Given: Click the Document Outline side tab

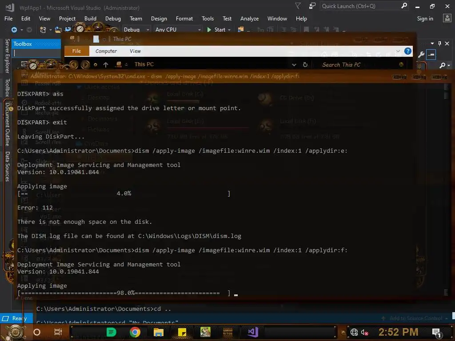Looking at the screenshot, I should (x=7, y=124).
